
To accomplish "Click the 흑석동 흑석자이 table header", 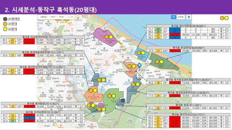I will coord(188,115).
